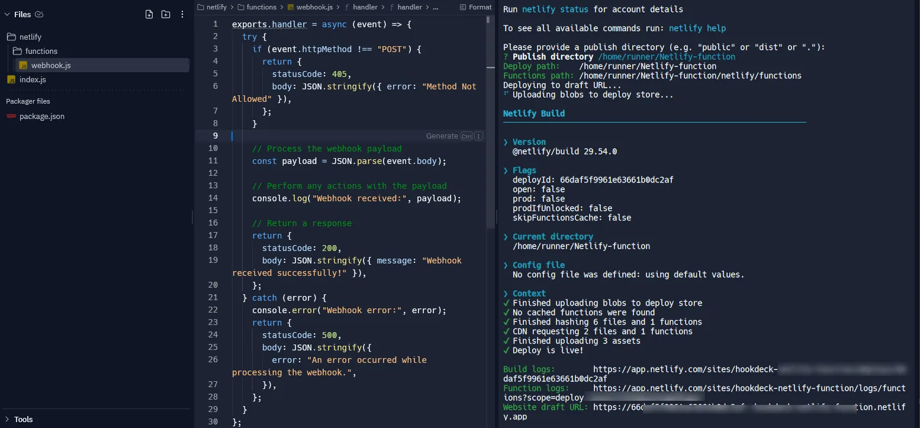Create a new folder with the add-folder icon
The width and height of the screenshot is (920, 428).
coord(166,14)
